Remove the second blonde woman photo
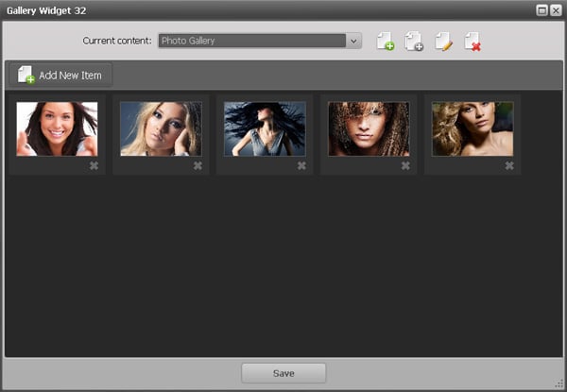This screenshot has width=567, height=392. coord(198,166)
